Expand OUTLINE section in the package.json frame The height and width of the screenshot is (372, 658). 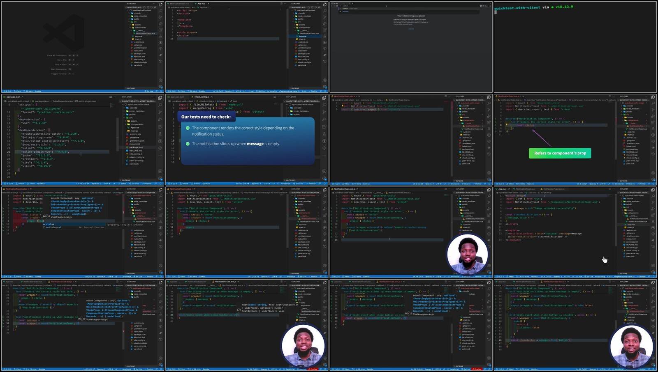point(126,180)
